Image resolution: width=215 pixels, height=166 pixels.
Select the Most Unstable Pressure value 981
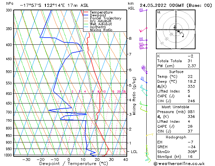click(191, 112)
